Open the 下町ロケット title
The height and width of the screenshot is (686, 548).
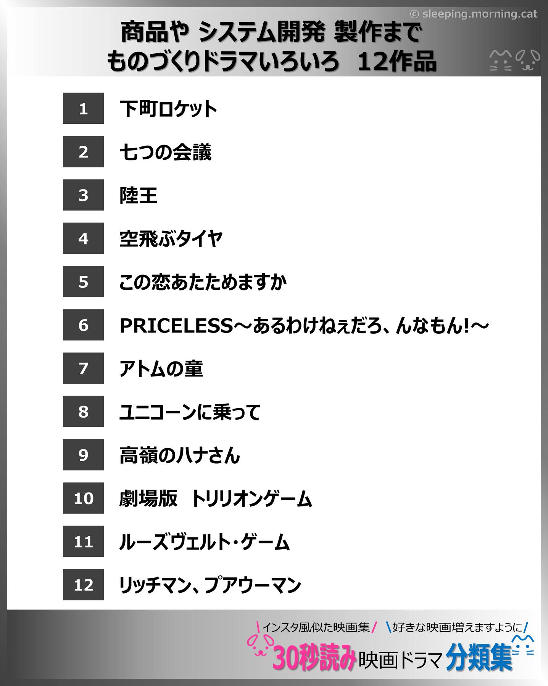click(168, 109)
